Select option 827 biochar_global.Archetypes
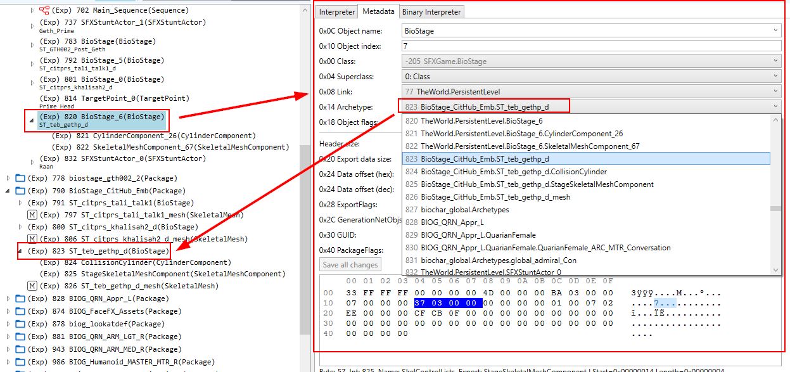790x372 pixels. [587, 210]
